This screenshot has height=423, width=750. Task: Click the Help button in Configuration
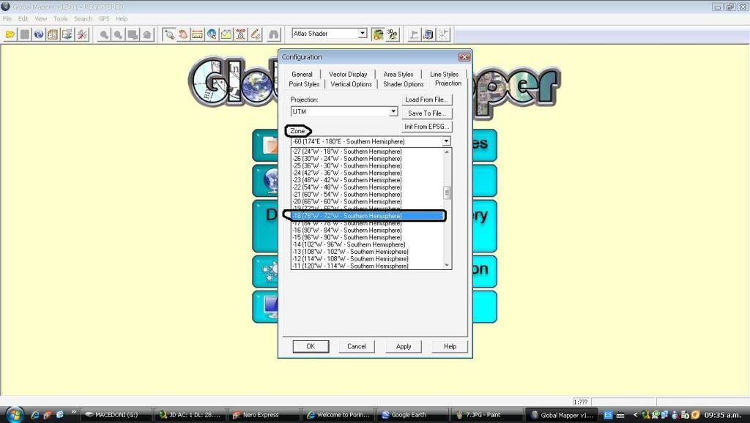pyautogui.click(x=450, y=347)
